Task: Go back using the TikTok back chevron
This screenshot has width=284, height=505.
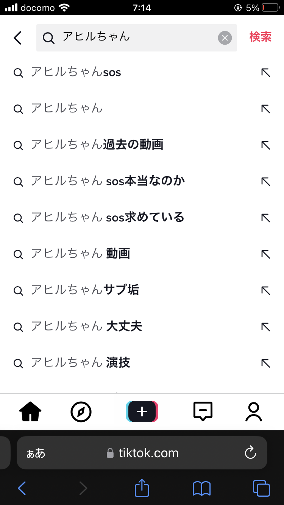Action: point(17,38)
